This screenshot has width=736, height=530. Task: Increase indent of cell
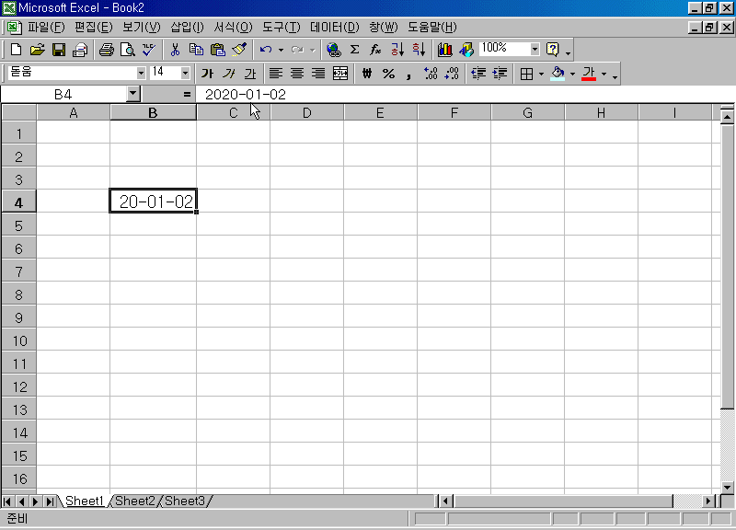point(500,74)
